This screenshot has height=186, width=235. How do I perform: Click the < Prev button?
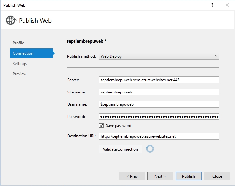pyautogui.click(x=132, y=176)
